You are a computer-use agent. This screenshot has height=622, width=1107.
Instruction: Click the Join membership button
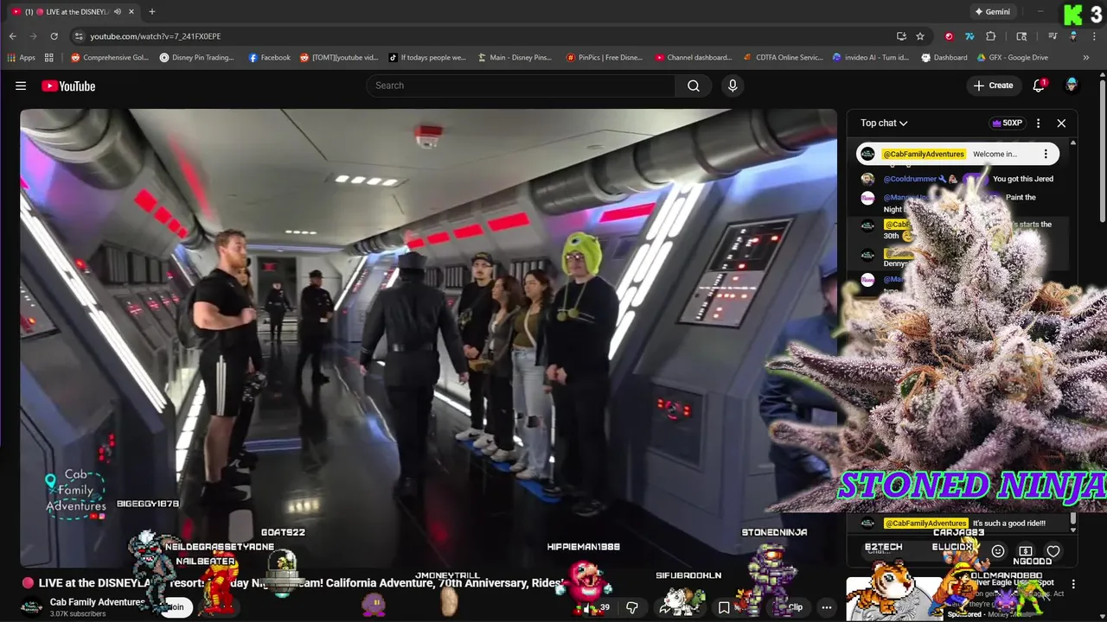tap(176, 607)
